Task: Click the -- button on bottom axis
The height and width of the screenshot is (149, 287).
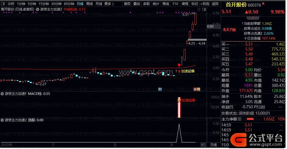Action: pos(202,145)
